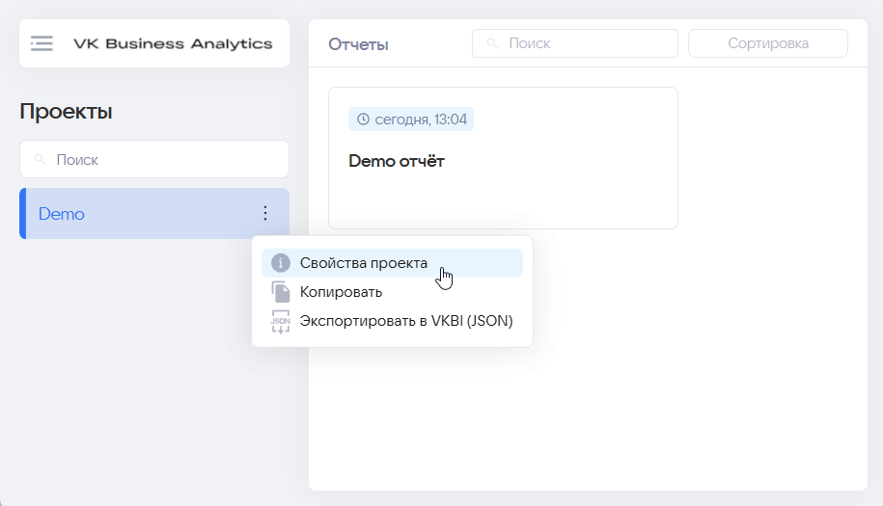Click the info icon for project properties

tap(281, 262)
